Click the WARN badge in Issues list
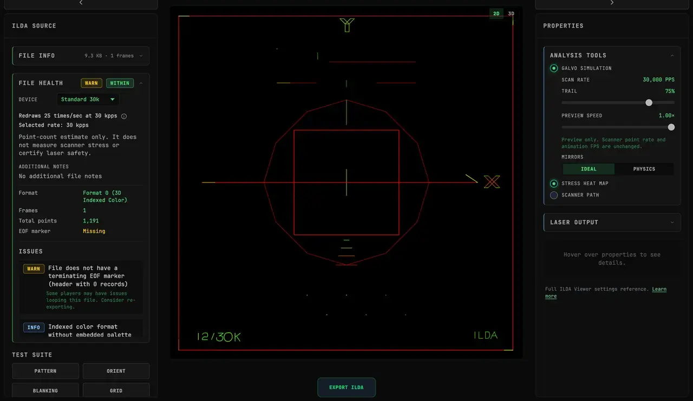The image size is (693, 401). (34, 269)
